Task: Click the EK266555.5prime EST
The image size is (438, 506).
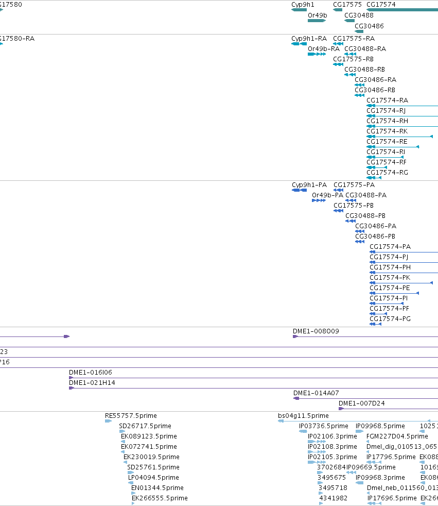Action: tap(133, 504)
